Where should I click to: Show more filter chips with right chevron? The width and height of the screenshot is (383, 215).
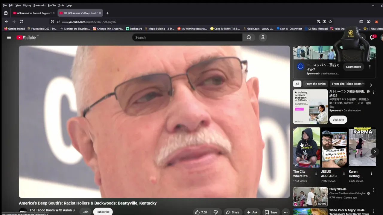point(371,85)
